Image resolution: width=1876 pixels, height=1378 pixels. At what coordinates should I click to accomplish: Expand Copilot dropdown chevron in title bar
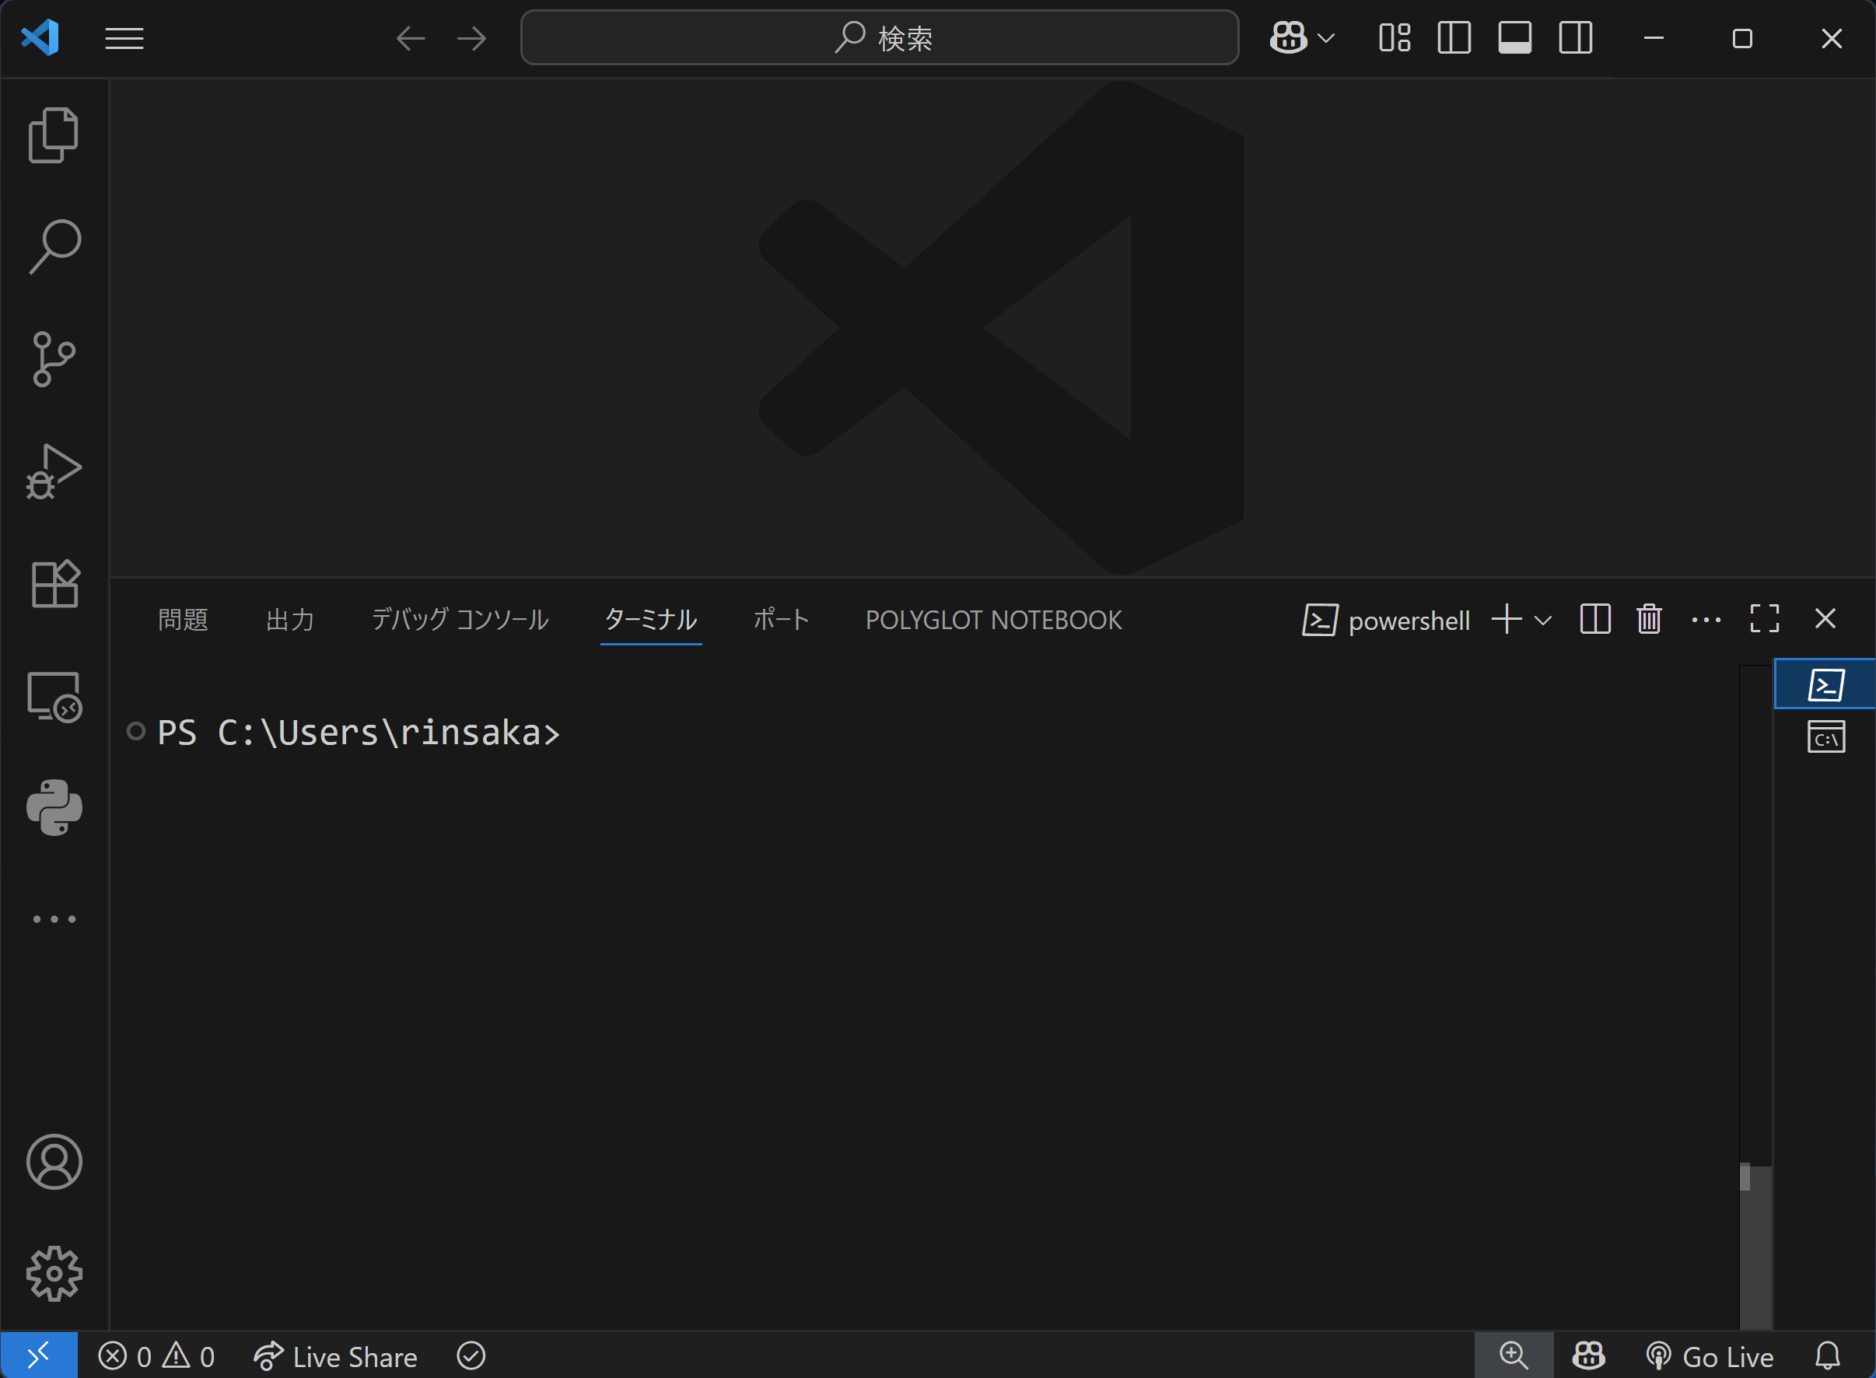click(x=1326, y=38)
